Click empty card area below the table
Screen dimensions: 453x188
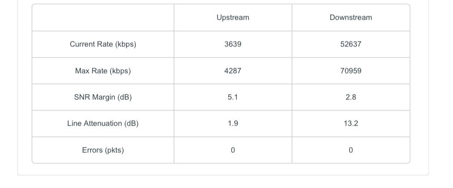point(222,169)
